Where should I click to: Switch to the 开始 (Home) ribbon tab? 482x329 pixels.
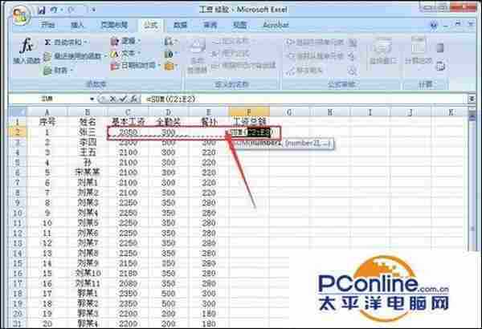(48, 25)
